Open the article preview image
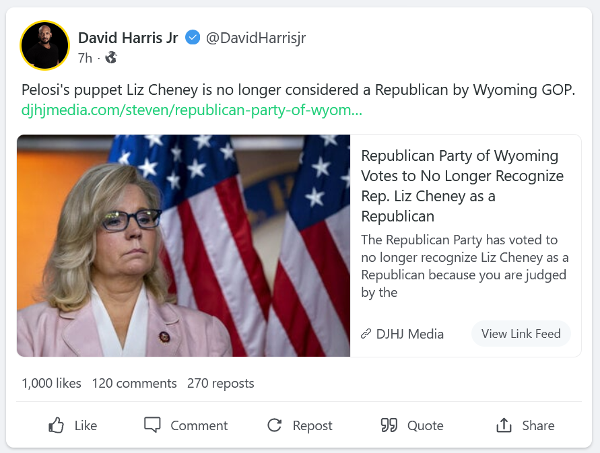Image resolution: width=600 pixels, height=453 pixels. click(x=183, y=246)
